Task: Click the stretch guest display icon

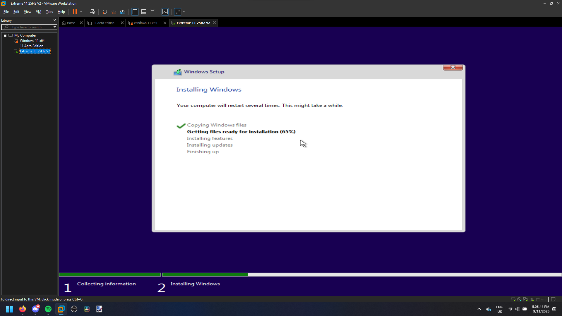Action: click(178, 12)
